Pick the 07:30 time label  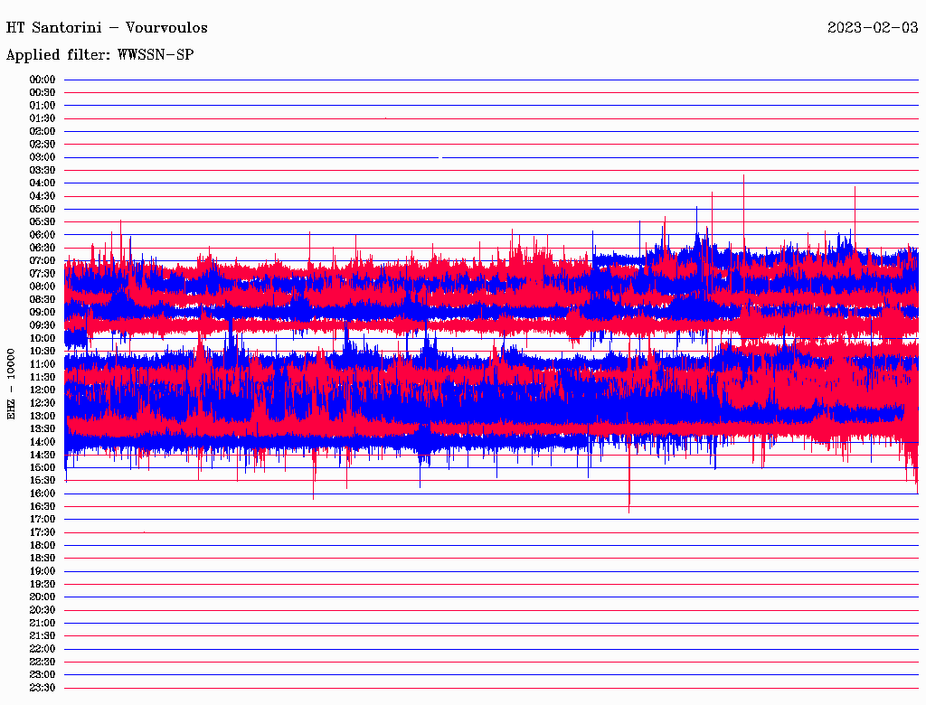(43, 274)
